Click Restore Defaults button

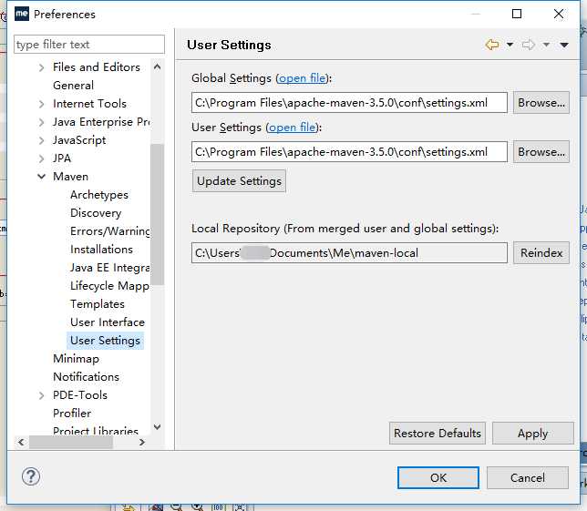pos(438,434)
